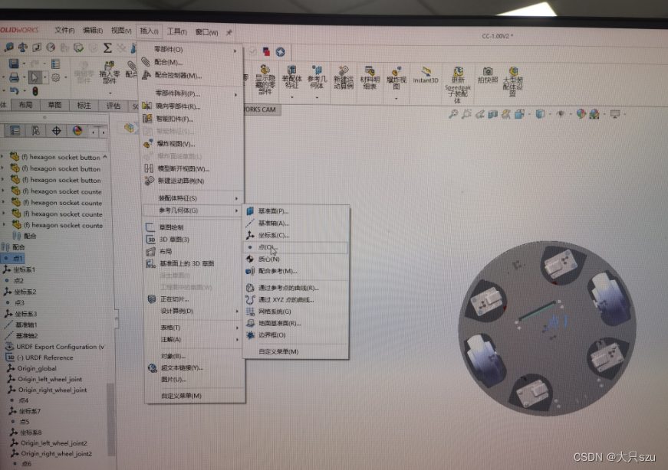Click the Undo arrow icon
This screenshot has width=668, height=470.
coord(15,90)
